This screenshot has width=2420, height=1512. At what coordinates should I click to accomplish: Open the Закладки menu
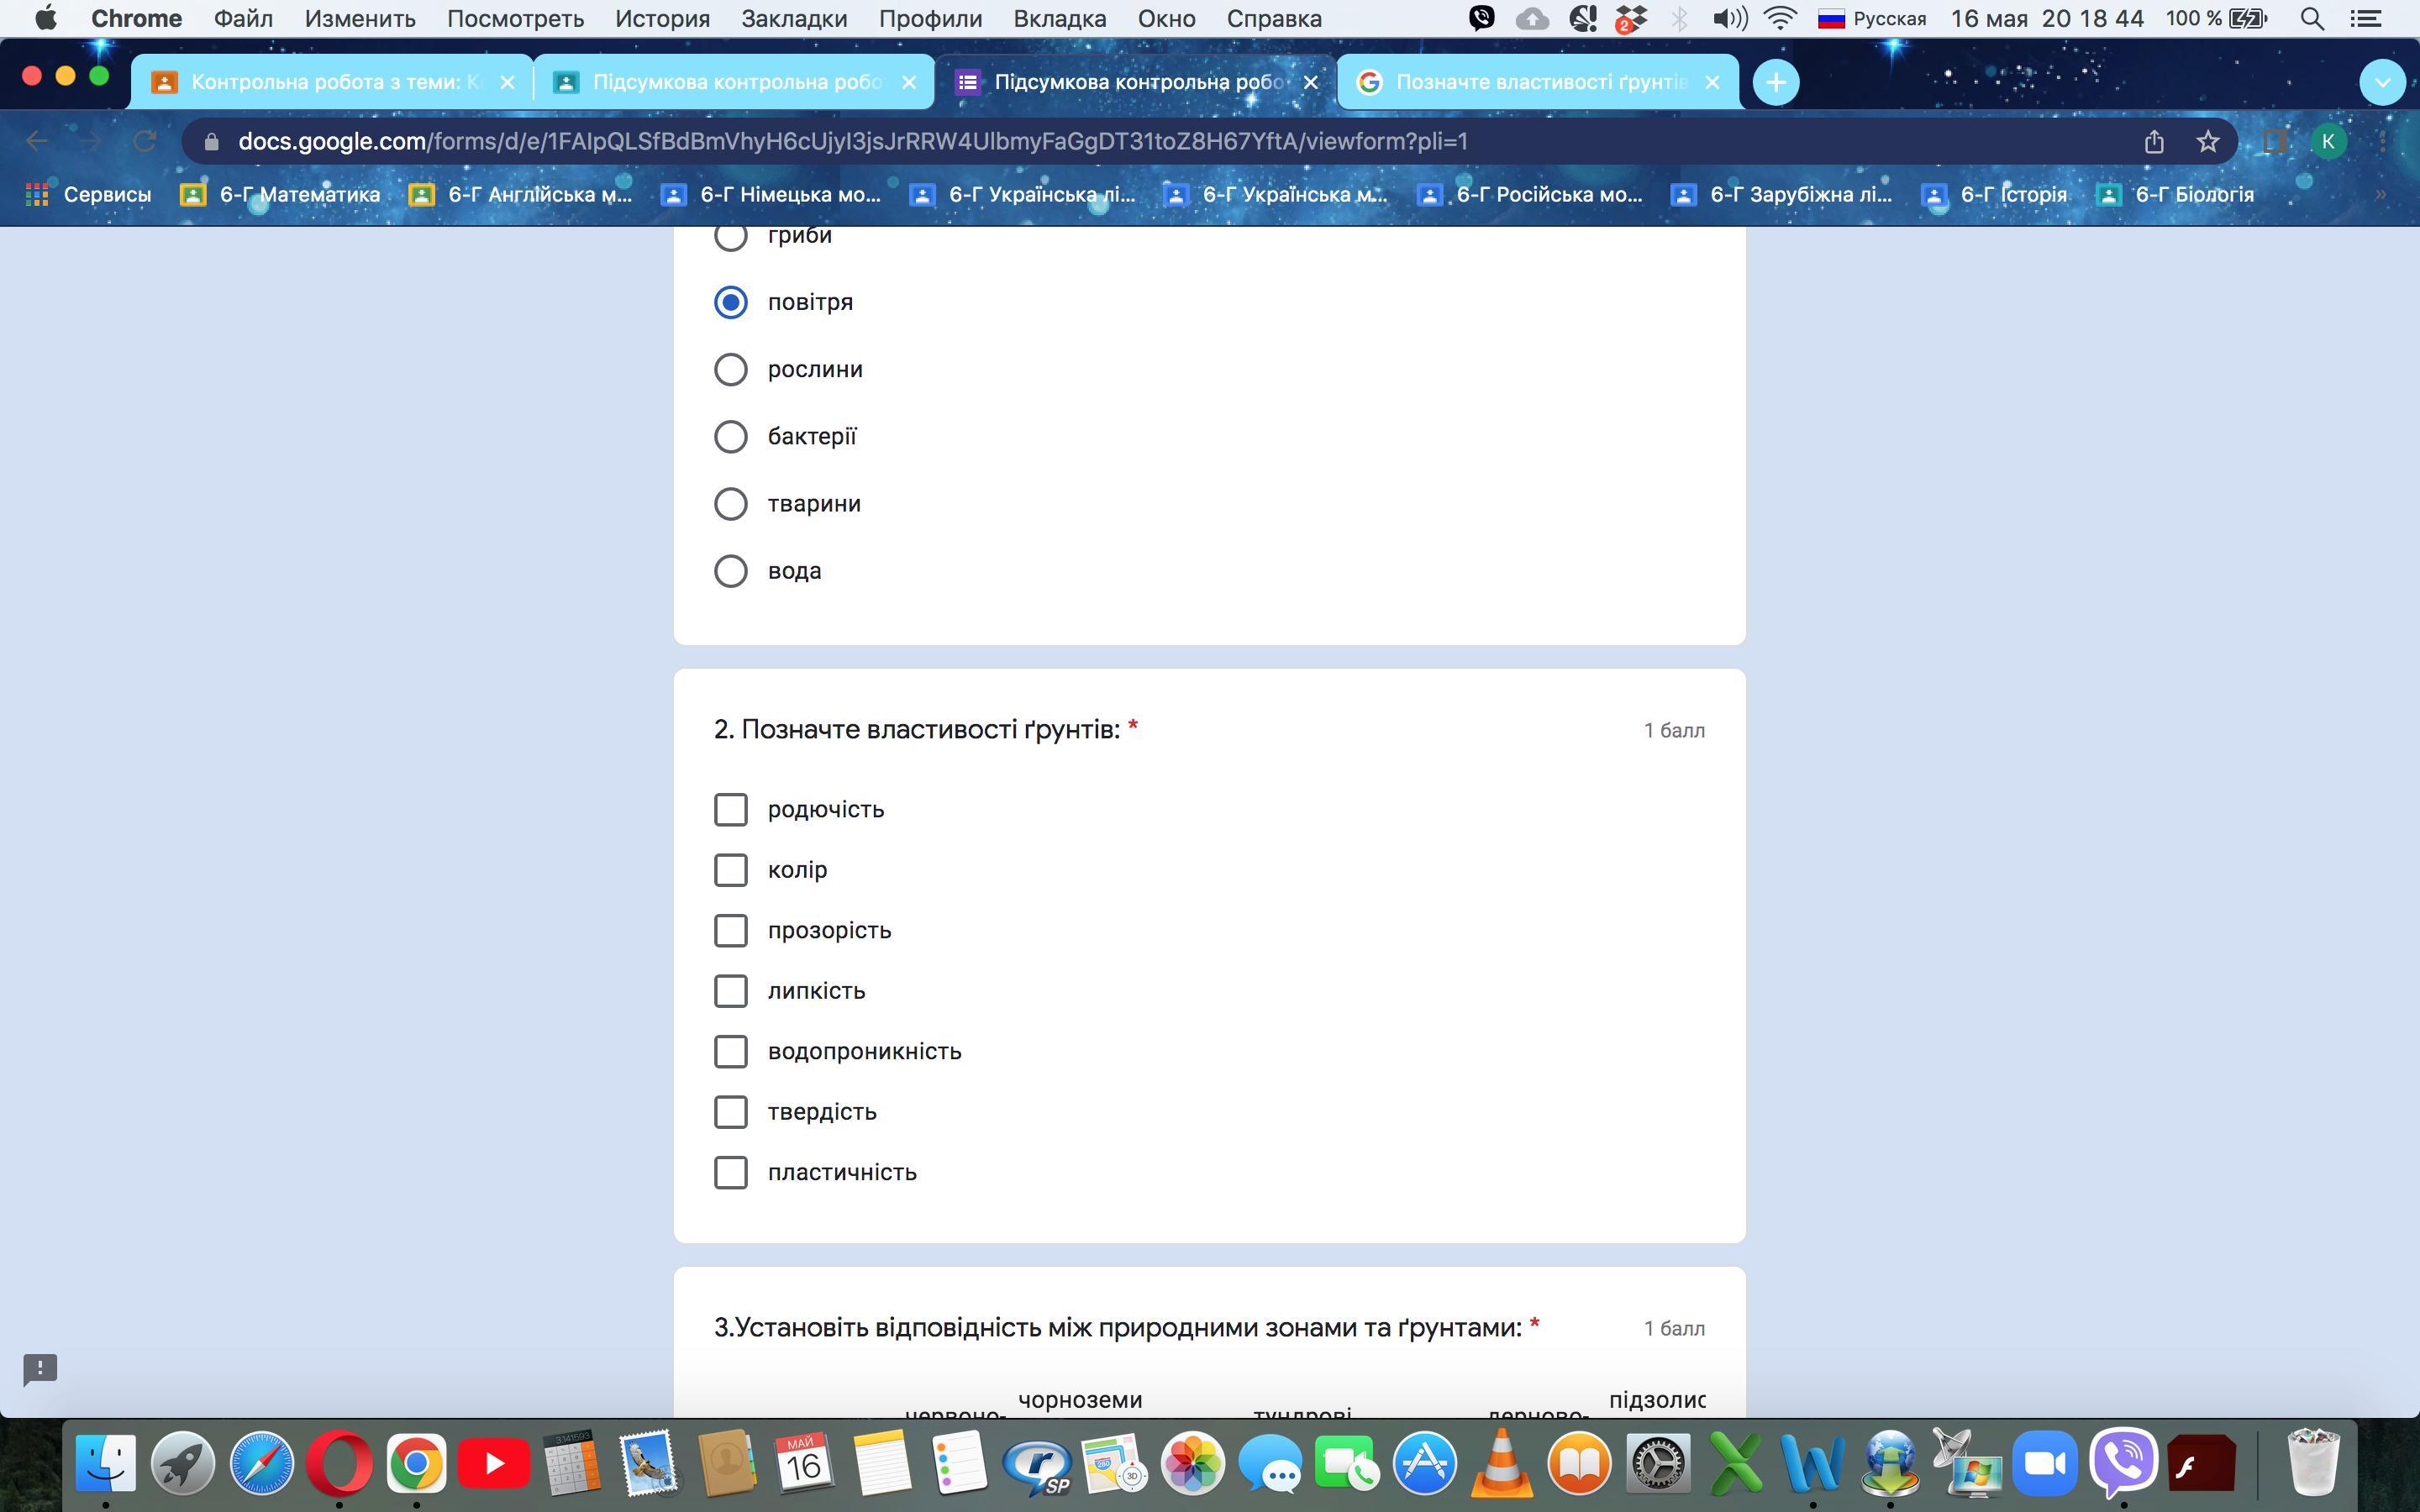[x=793, y=19]
